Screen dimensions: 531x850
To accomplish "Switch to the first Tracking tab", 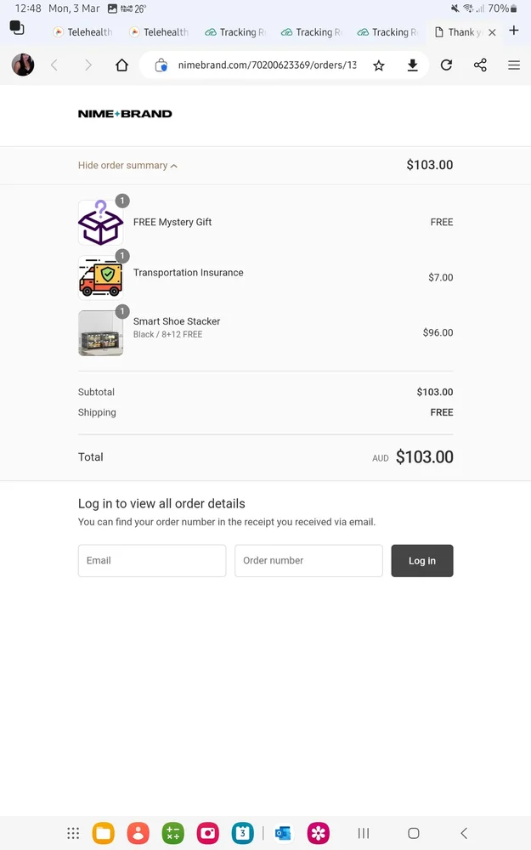I will [235, 32].
